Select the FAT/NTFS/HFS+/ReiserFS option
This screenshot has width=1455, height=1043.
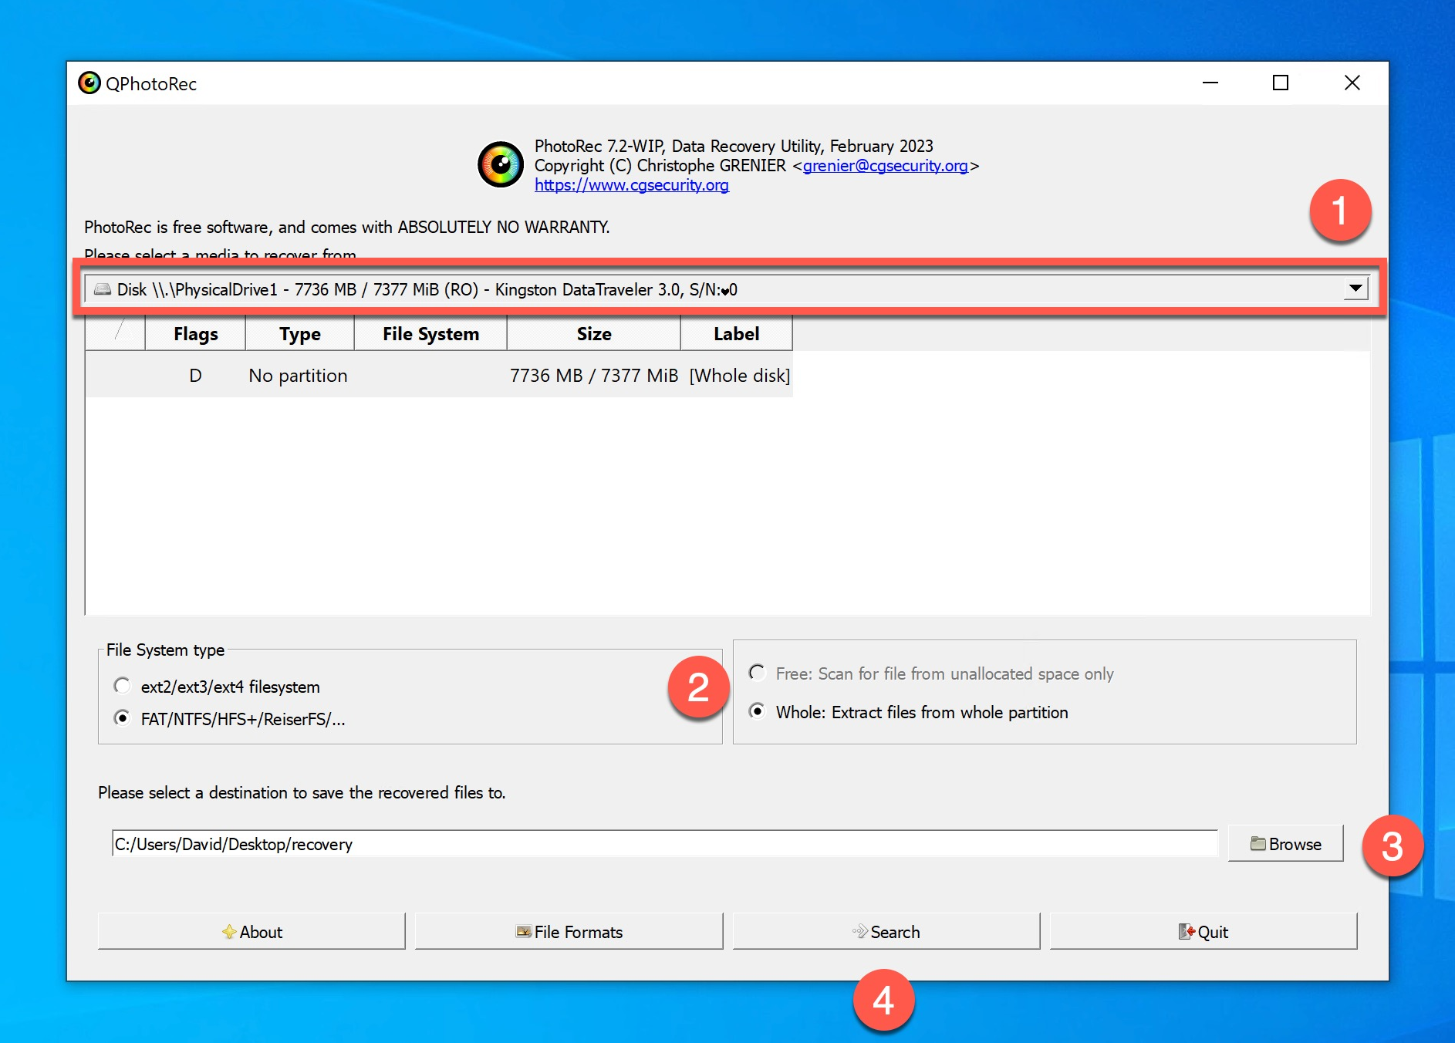click(x=122, y=719)
